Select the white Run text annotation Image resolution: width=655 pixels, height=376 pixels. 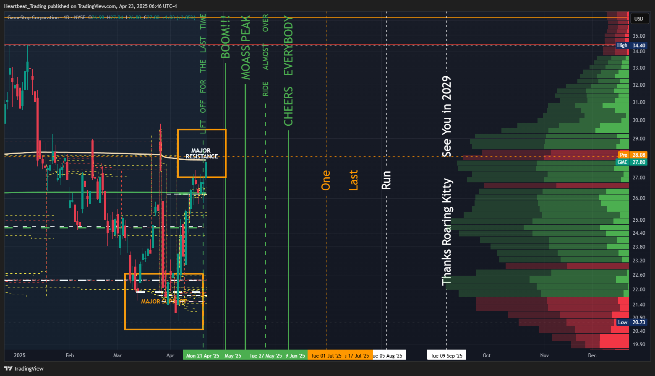(386, 180)
